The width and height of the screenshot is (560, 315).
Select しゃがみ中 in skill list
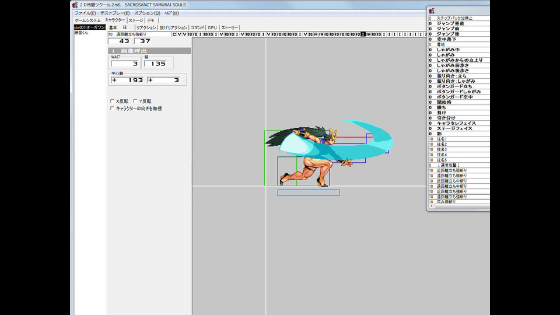click(459, 50)
